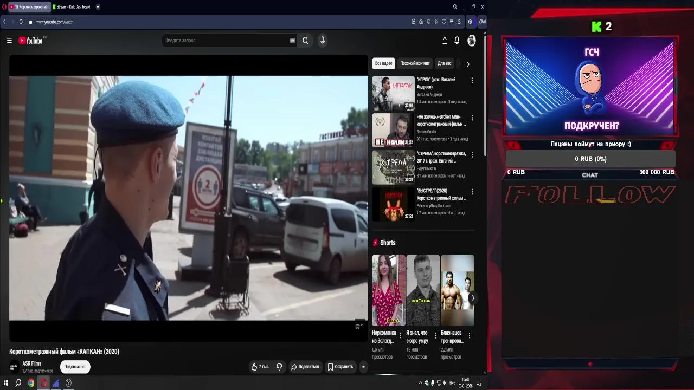Screen dimensions: 694x390
Task: Open the "Я знал, что скоро умру" short thumbnail
Action: (423, 290)
